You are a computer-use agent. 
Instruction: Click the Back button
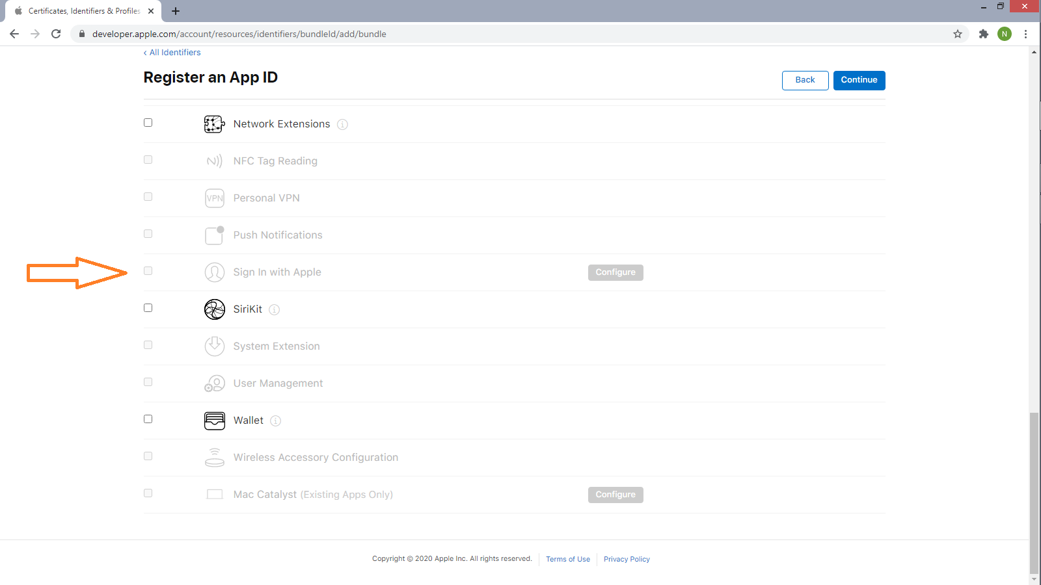pos(805,80)
